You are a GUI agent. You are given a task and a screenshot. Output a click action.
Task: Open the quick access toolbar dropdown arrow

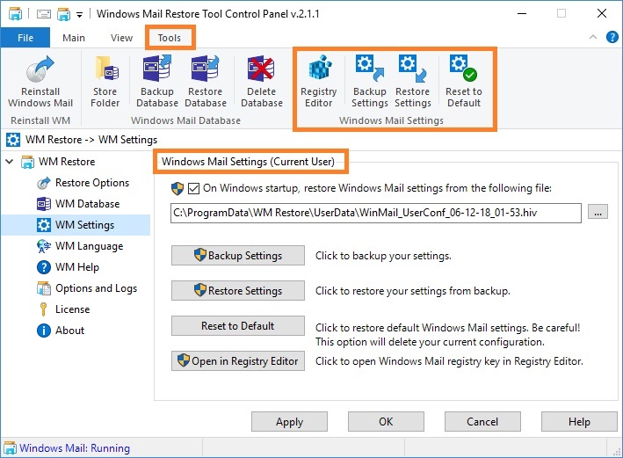[x=79, y=15]
